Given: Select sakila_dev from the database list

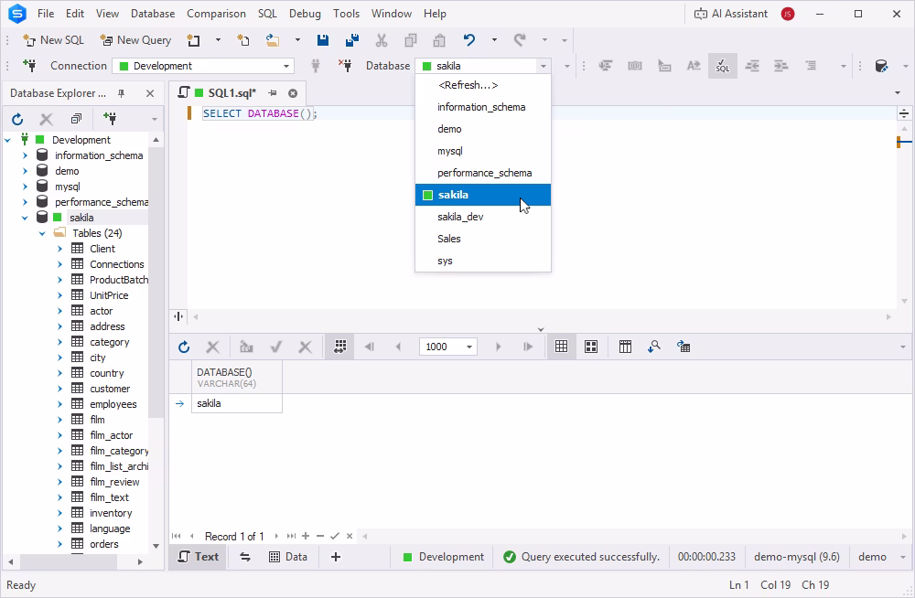Looking at the screenshot, I should tap(483, 217).
